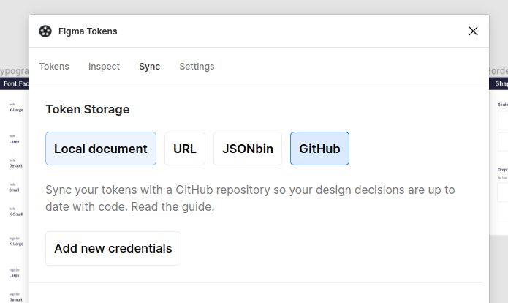Select GitHub storage option
This screenshot has height=303, width=508.
pos(319,149)
